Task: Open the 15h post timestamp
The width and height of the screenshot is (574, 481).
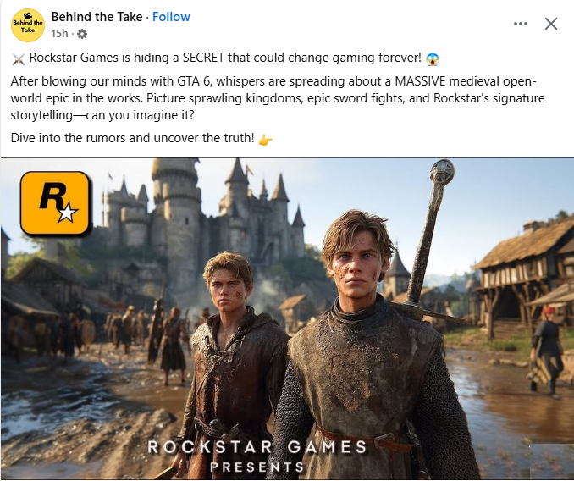Action: coord(59,34)
